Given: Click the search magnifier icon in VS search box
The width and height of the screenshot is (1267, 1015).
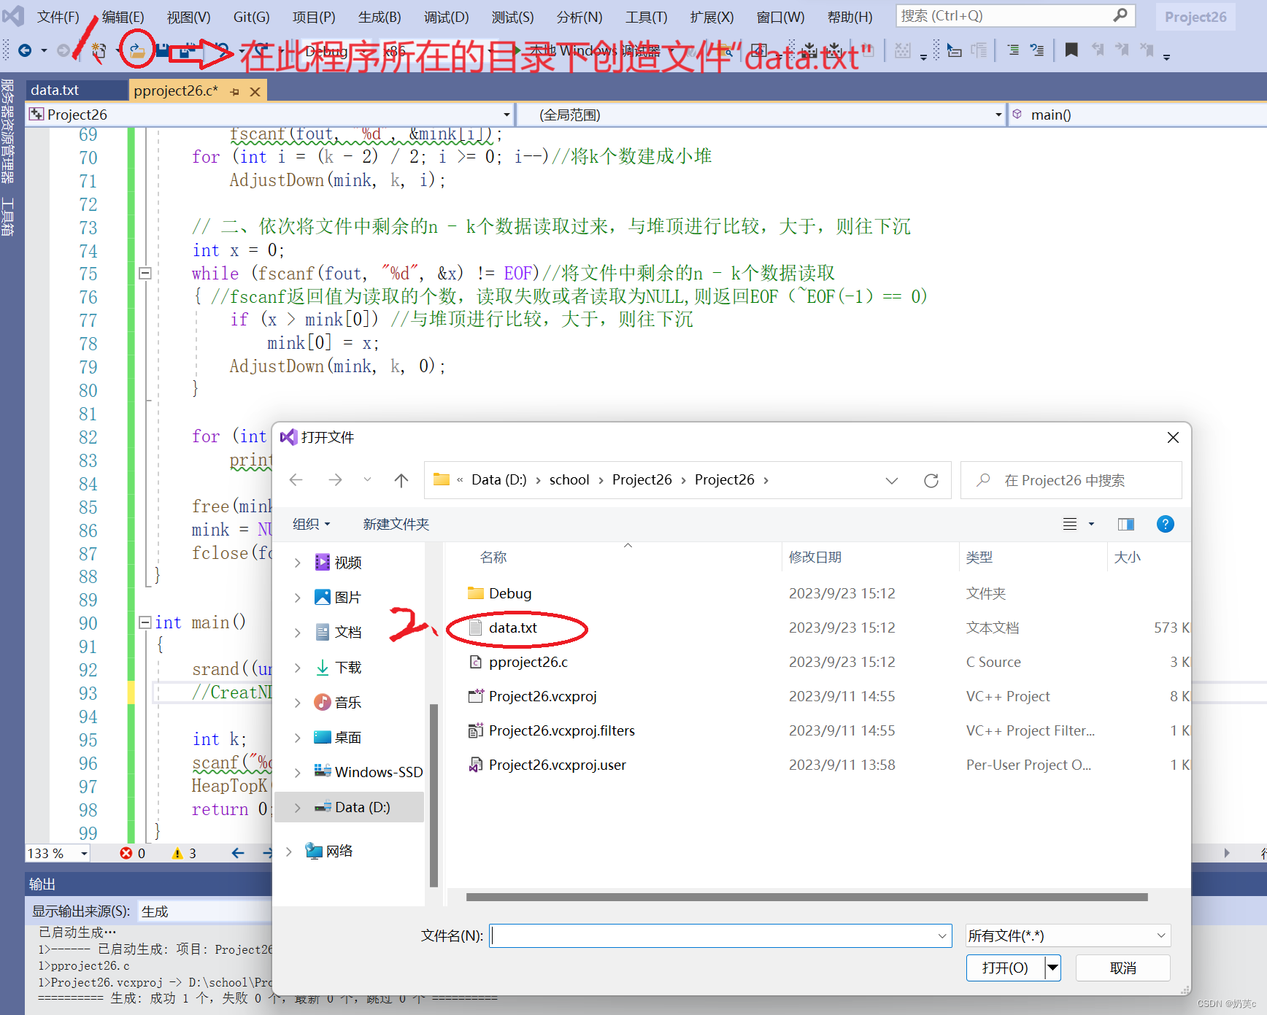Looking at the screenshot, I should [1120, 15].
